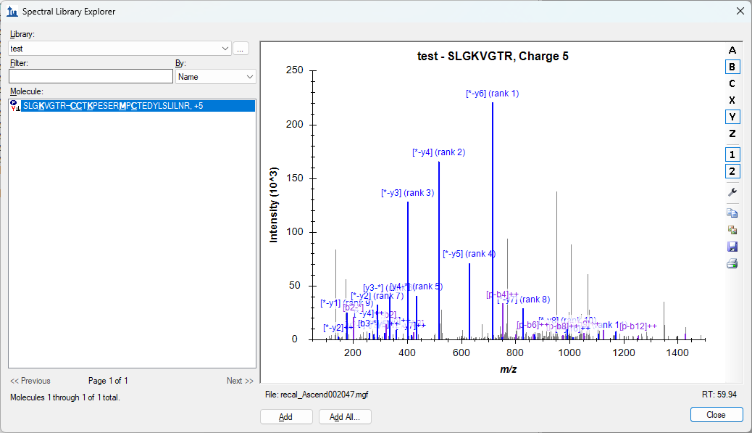Toggle B ions display off

point(732,67)
